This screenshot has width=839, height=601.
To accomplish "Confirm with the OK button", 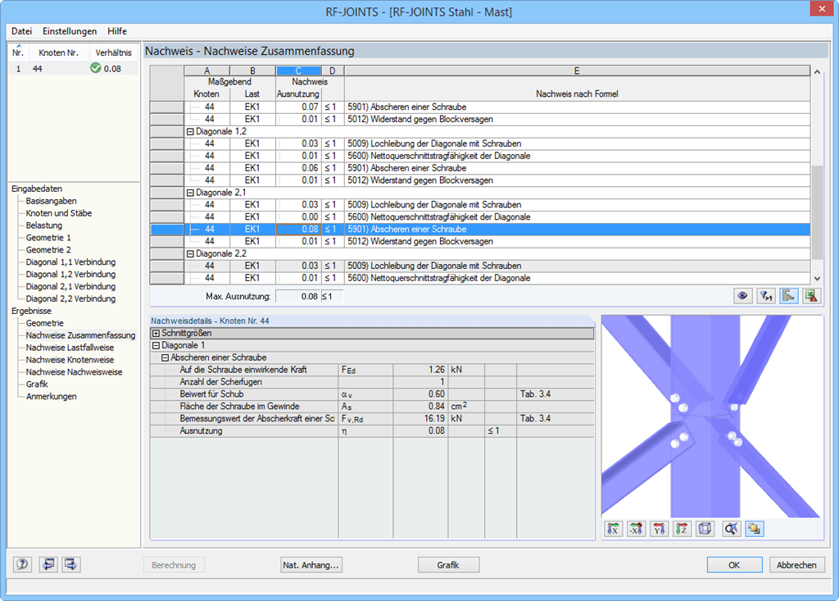I will coord(734,565).
